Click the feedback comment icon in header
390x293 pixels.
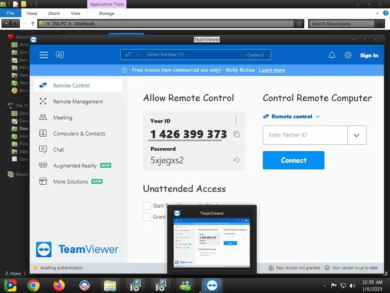coord(60,55)
